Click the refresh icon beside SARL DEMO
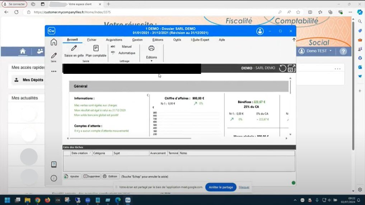Screen dimensions: 365x205 tap(283, 68)
